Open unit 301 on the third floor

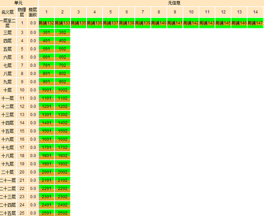pyautogui.click(x=46, y=33)
